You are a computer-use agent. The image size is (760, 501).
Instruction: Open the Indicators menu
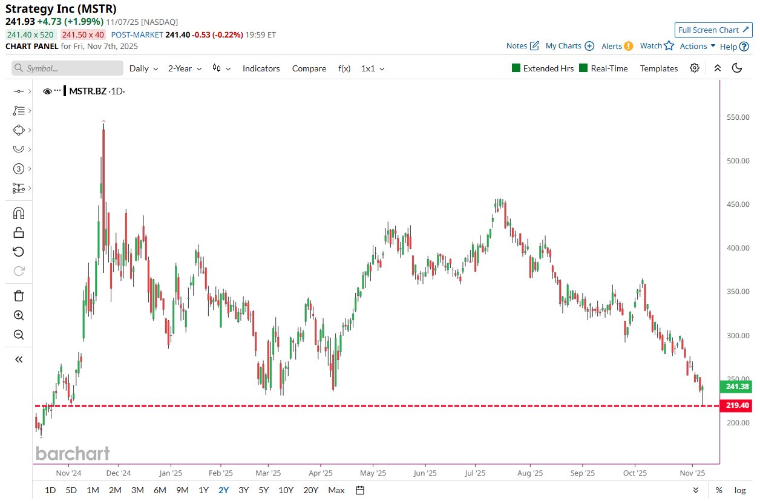point(261,68)
